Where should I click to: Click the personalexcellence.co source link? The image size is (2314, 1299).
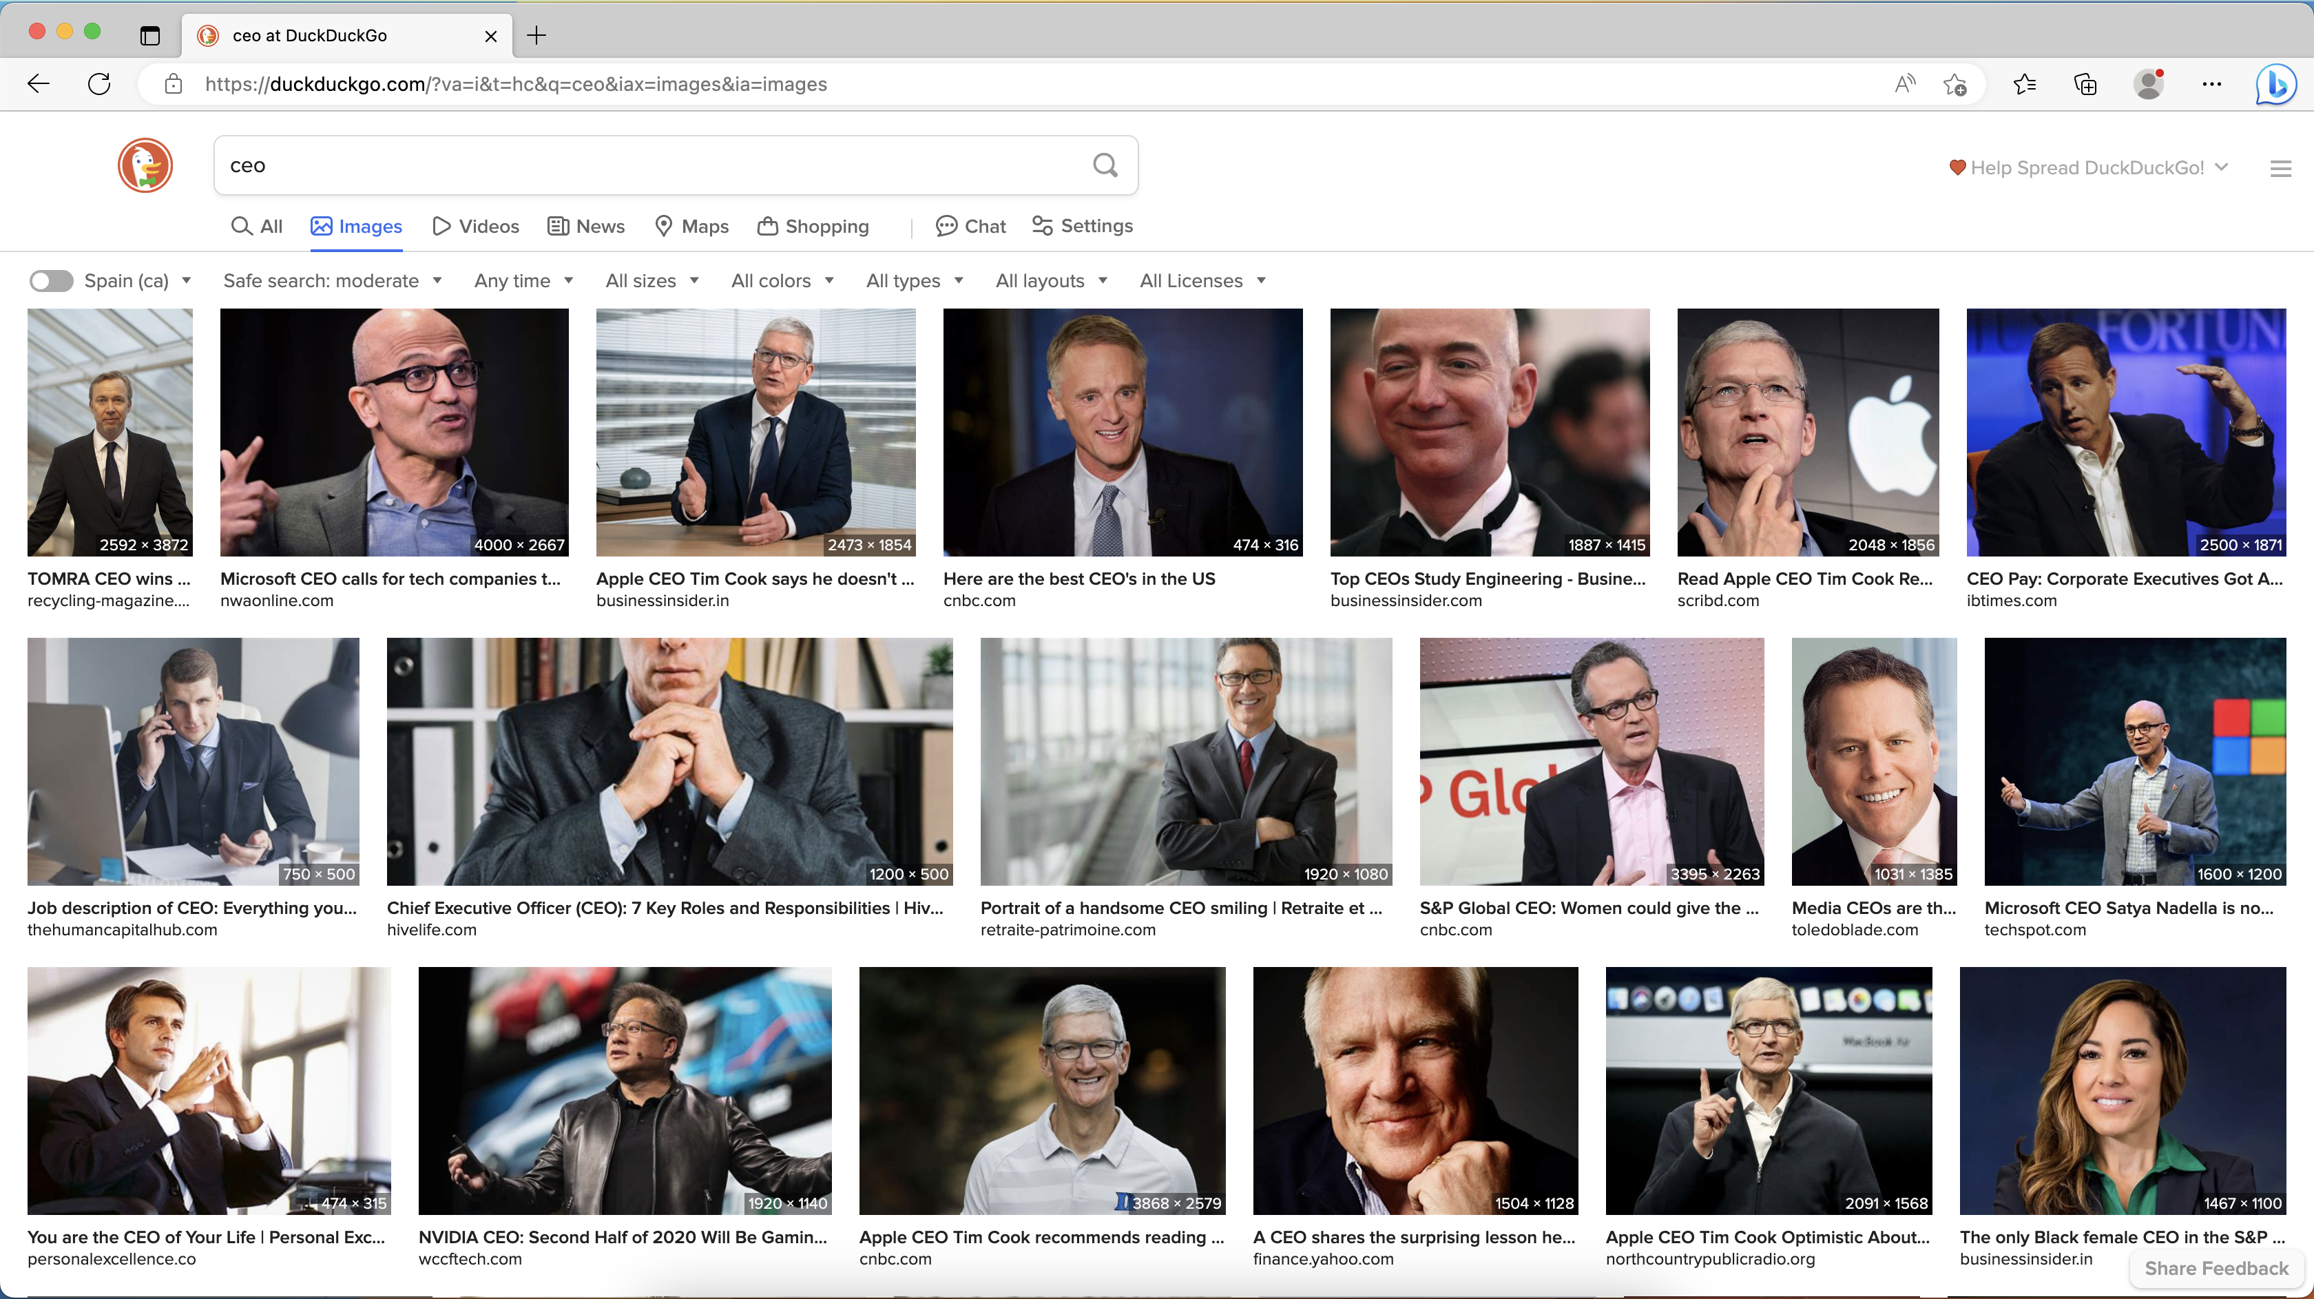[x=112, y=1258]
